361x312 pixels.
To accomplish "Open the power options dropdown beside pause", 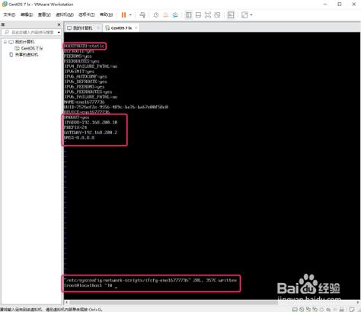I will click(130, 15).
